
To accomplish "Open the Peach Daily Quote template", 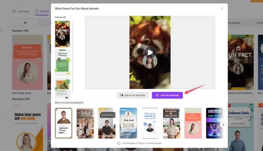I will tap(28, 62).
